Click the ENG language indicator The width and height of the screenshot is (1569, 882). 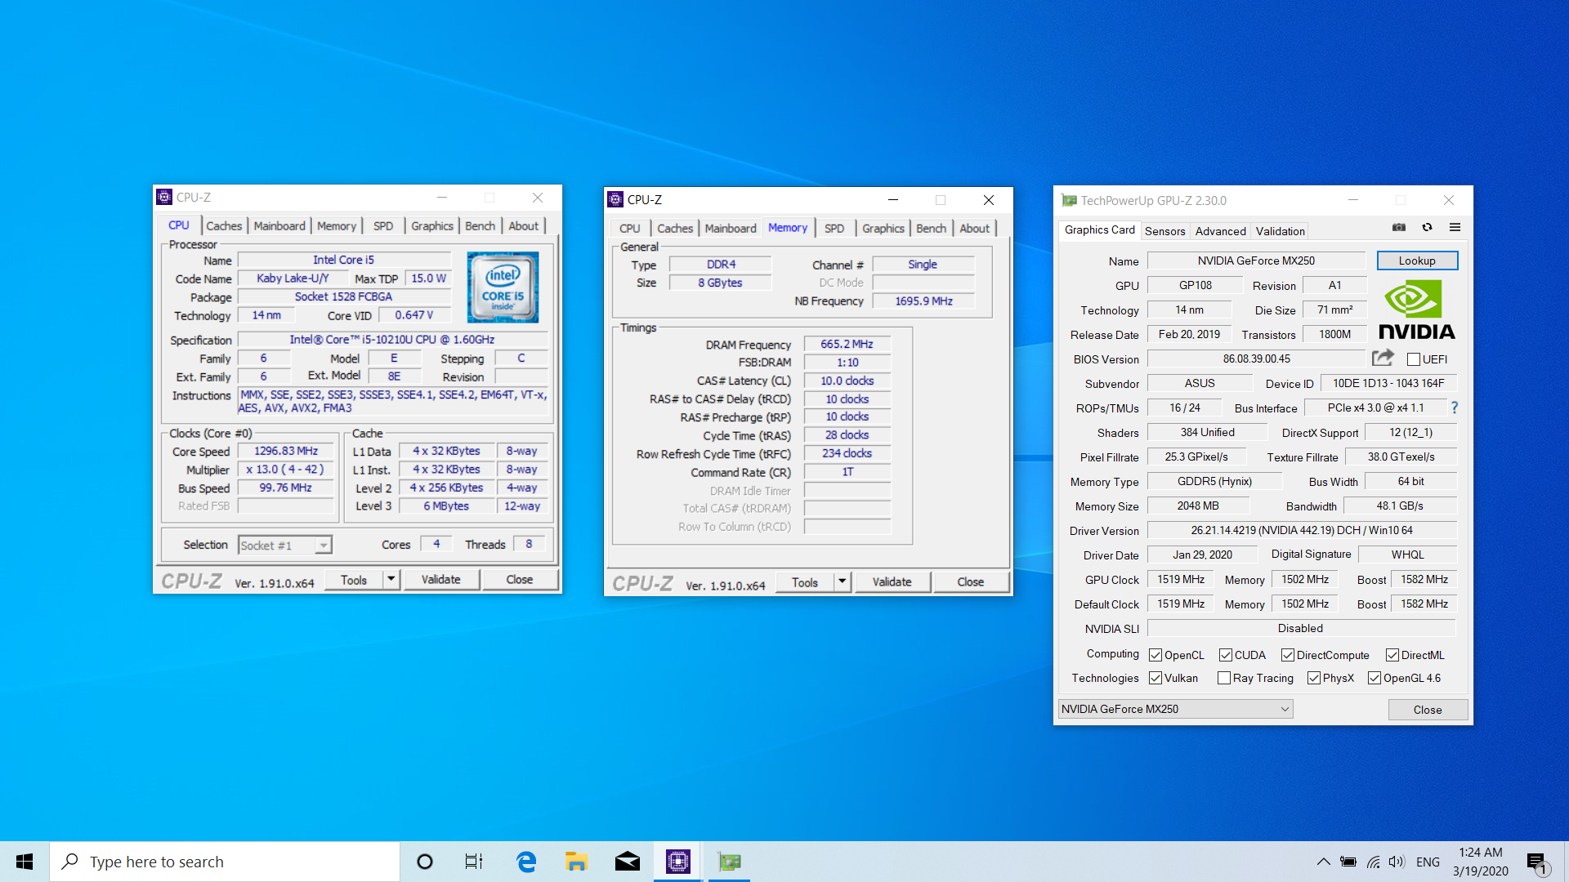click(x=1428, y=862)
